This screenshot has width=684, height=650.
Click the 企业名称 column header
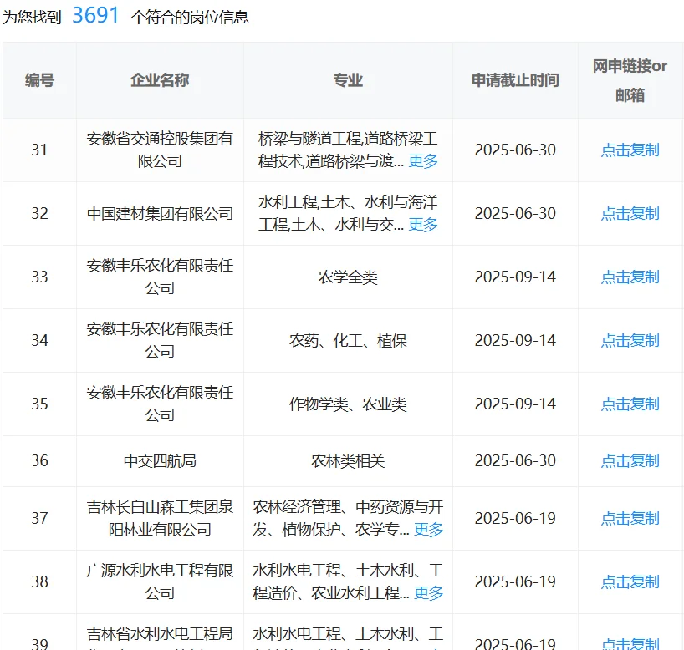160,80
